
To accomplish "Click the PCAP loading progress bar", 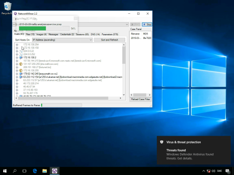I will (44, 28).
